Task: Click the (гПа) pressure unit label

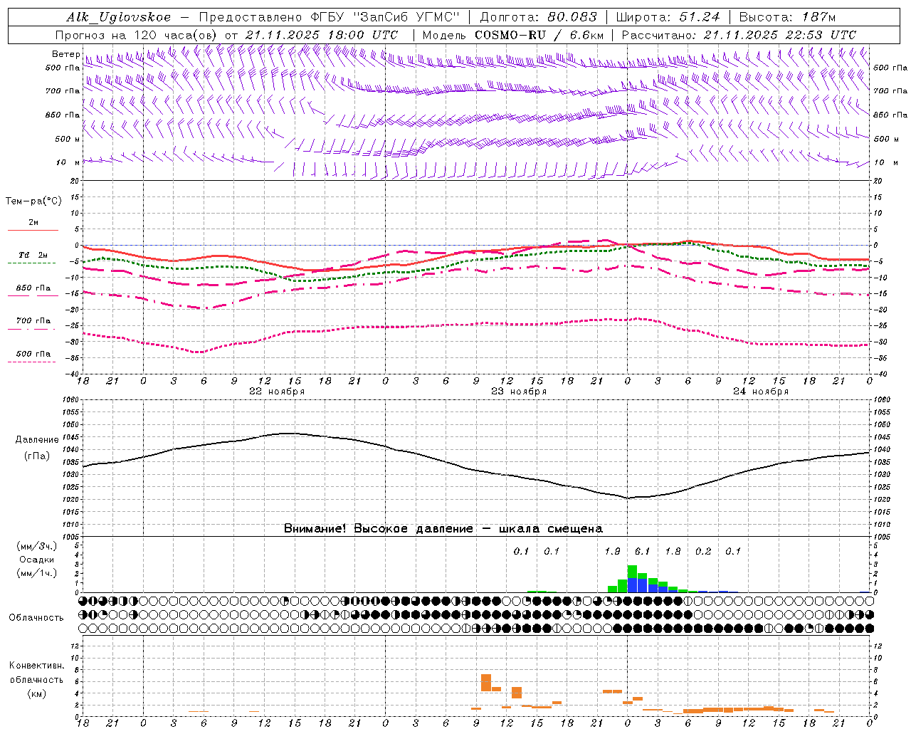Action: click(37, 456)
